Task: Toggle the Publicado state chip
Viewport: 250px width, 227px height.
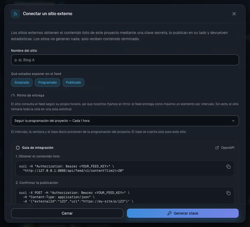Action: [x=73, y=82]
